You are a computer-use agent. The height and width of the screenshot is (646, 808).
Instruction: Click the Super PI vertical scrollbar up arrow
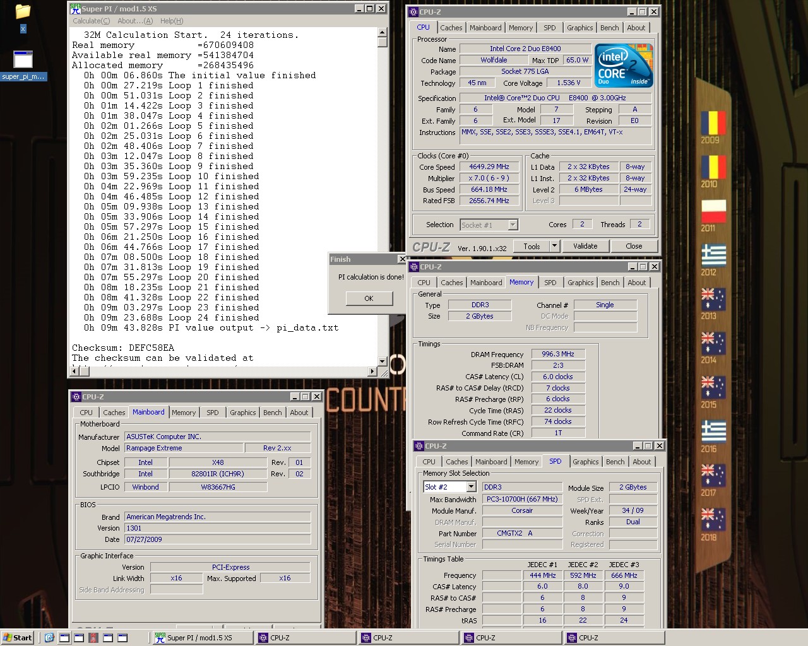click(x=383, y=32)
